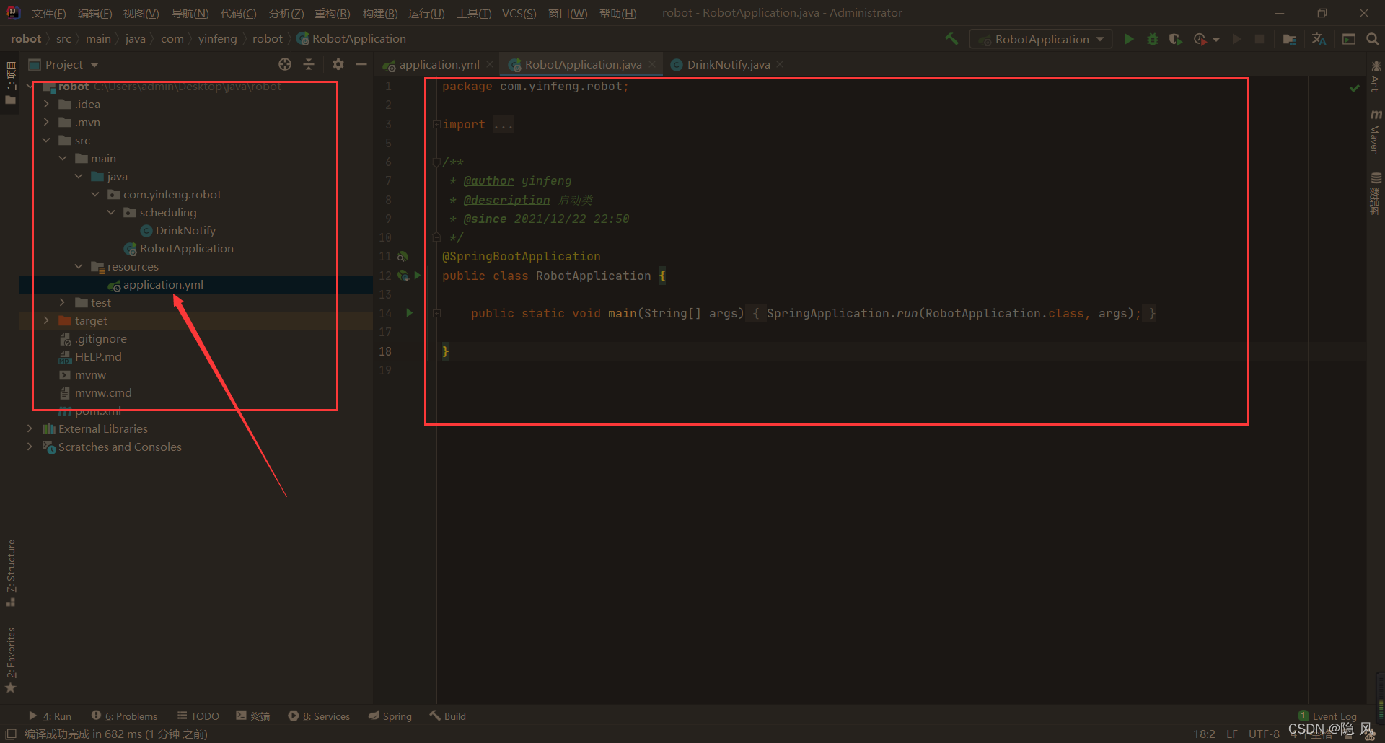Toggle the Structure side tool window

(x=10, y=573)
